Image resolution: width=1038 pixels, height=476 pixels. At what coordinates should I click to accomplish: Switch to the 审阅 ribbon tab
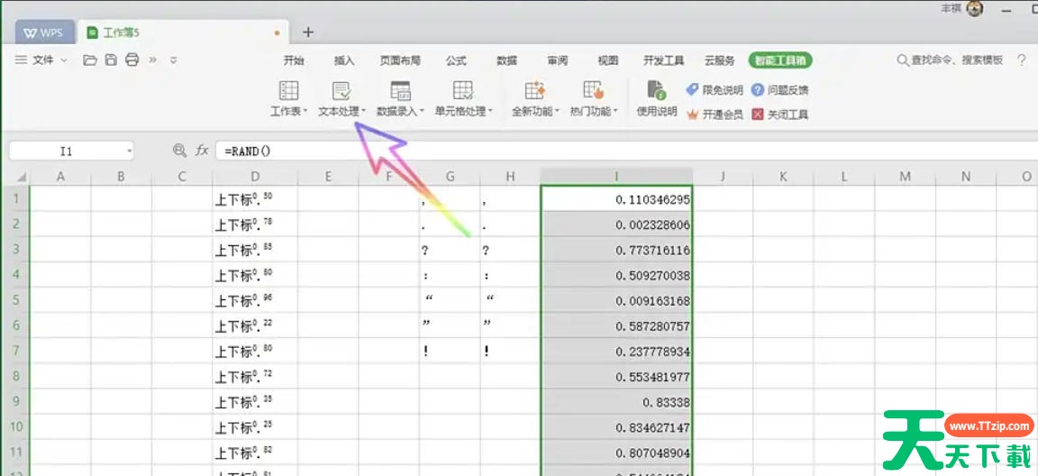point(558,60)
